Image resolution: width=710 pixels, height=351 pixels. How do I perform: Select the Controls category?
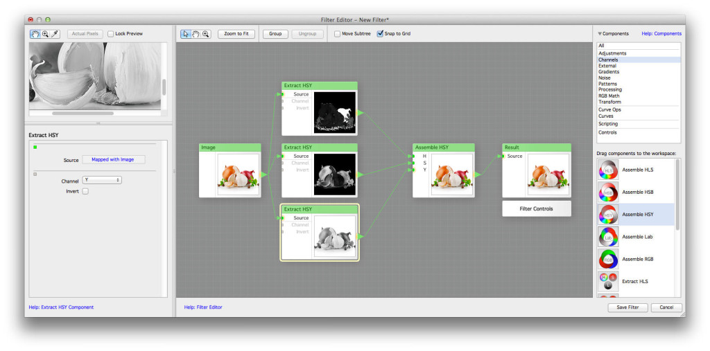[x=639, y=132]
